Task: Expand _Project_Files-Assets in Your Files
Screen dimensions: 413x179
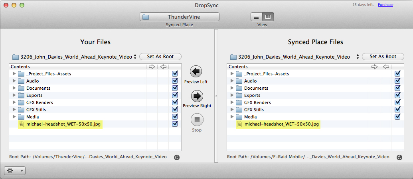Action: tap(14, 74)
